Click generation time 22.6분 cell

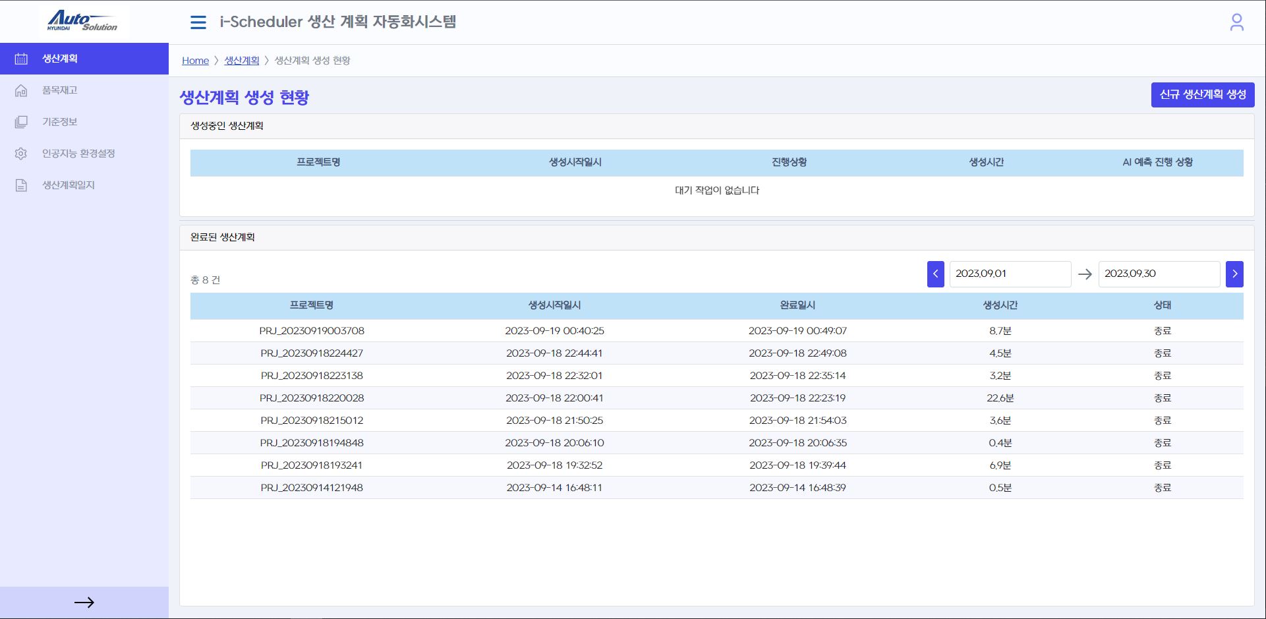pos(1000,398)
